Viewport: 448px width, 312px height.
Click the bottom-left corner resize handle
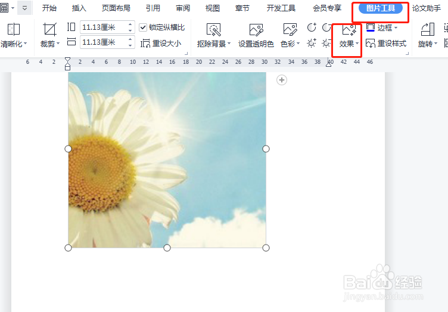tap(68, 248)
